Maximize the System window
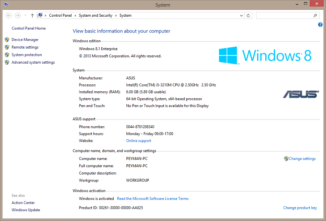 click(305, 4)
